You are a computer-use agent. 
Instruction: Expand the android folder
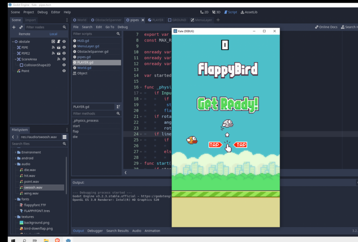pyautogui.click(x=16, y=158)
